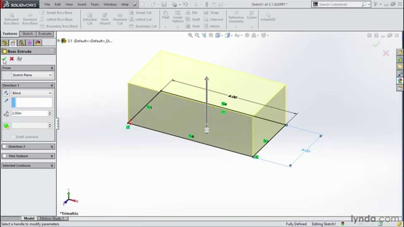Enable the Direction 2 option

[5, 146]
